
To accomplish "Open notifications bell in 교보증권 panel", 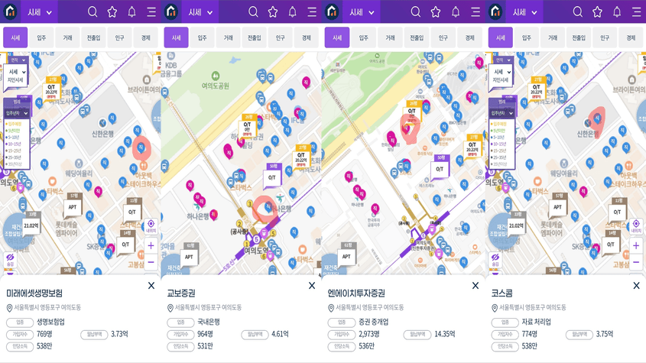I will 293,12.
